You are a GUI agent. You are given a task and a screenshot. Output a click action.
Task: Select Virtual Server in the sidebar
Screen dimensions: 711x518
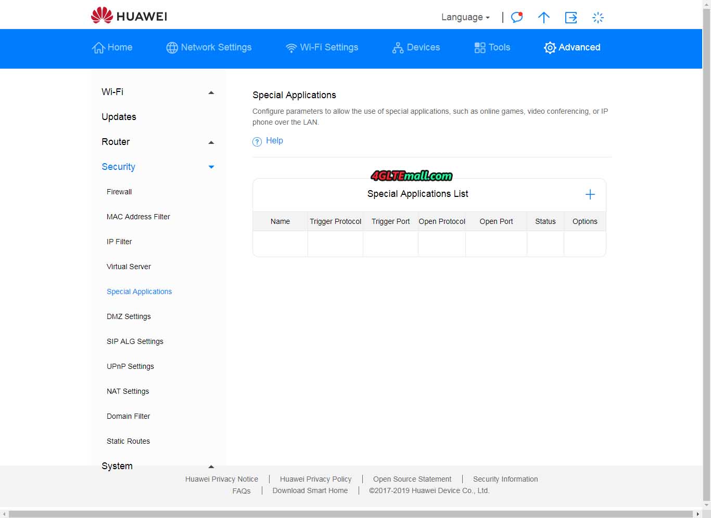(129, 267)
